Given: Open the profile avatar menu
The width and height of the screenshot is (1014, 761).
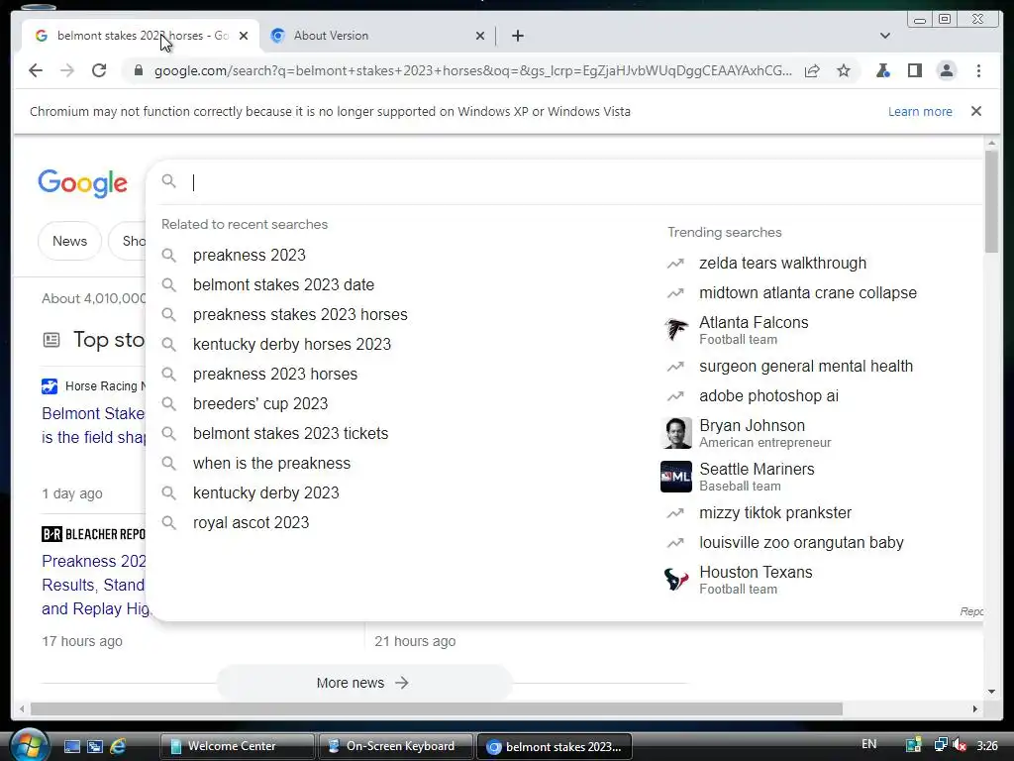Looking at the screenshot, I should [946, 70].
